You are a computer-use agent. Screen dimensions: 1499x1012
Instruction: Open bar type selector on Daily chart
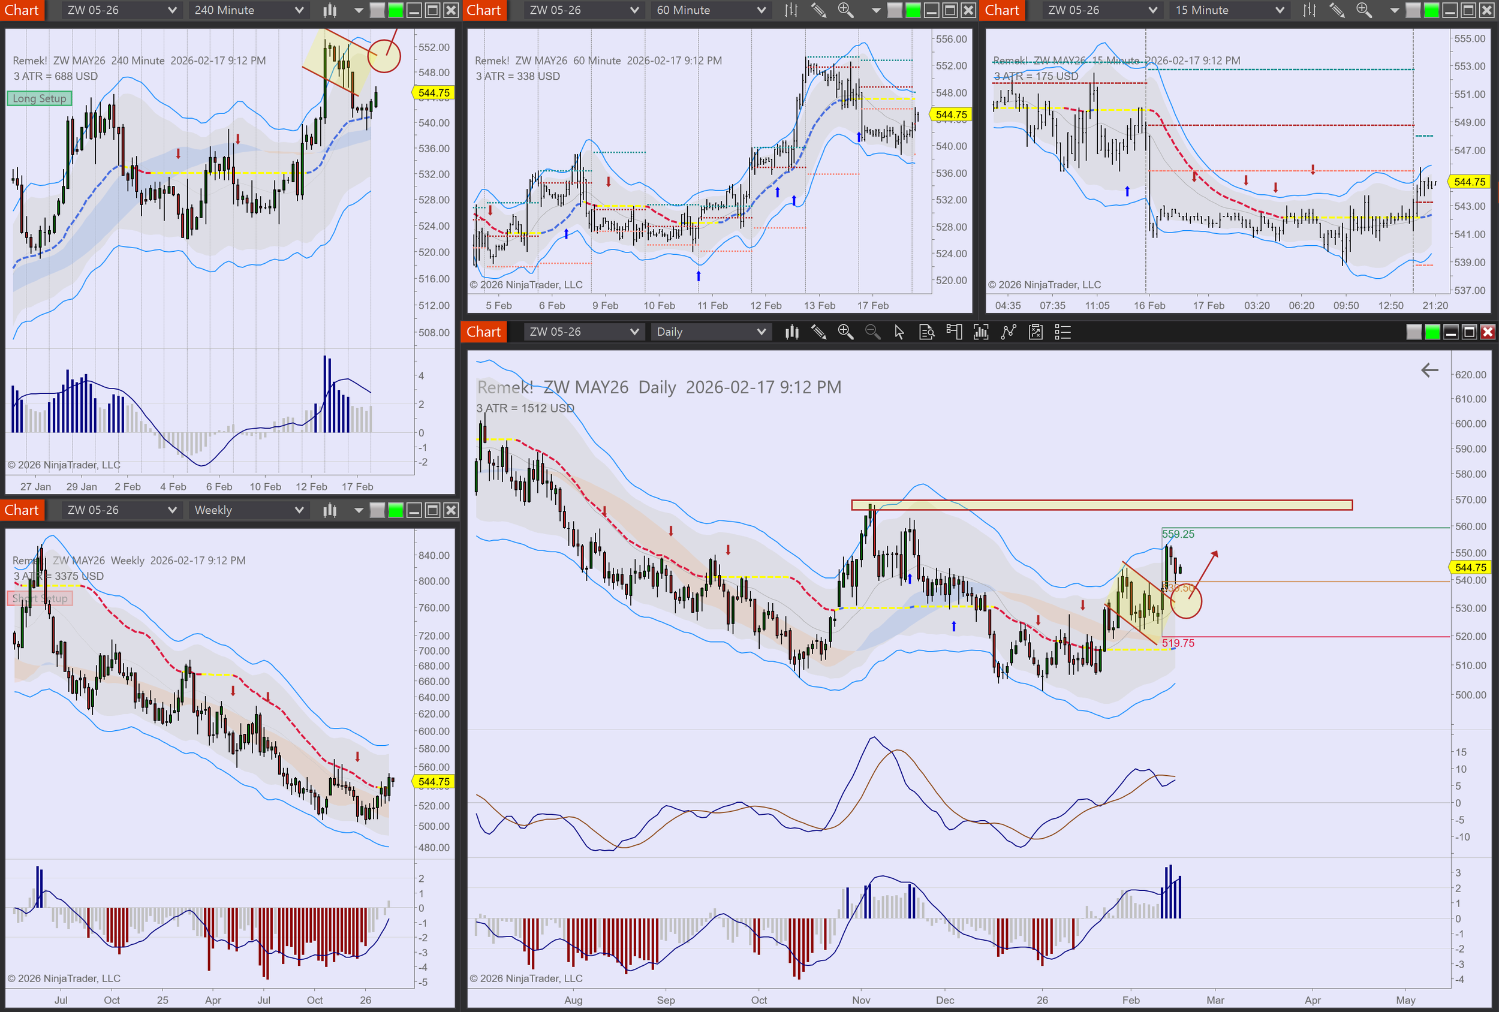(791, 332)
